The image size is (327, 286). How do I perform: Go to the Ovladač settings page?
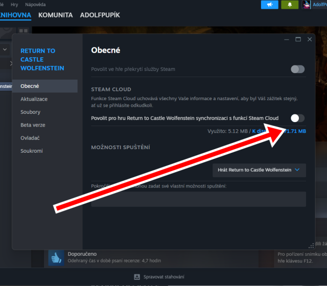[31, 138]
